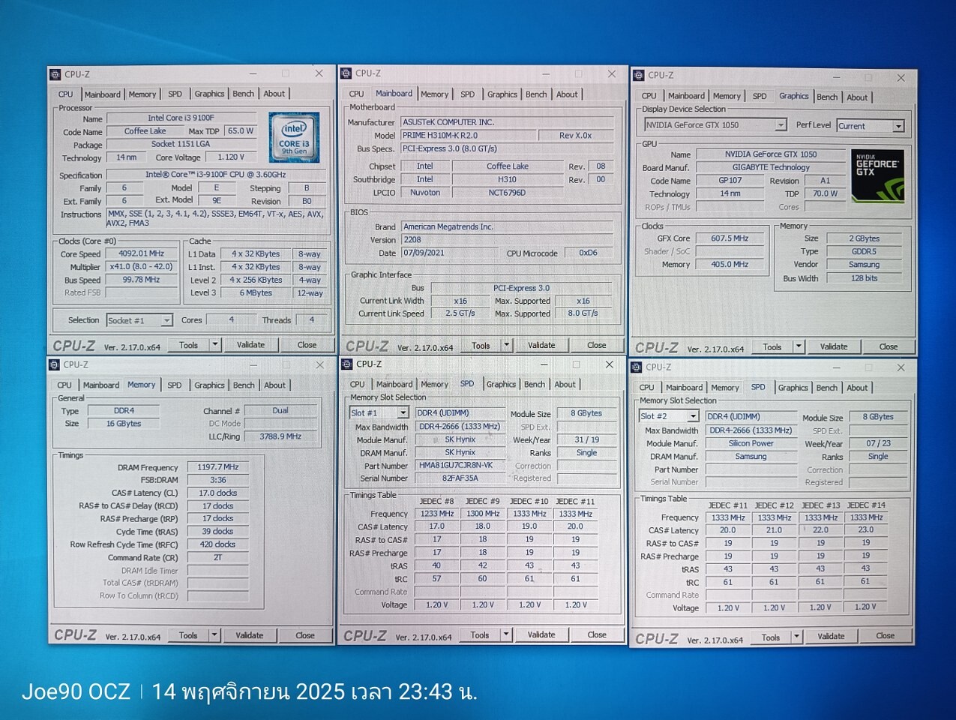Click the CPU-Z title icon of the Slot #2 SPD window
Image resolution: width=956 pixels, height=720 pixels.
(637, 367)
